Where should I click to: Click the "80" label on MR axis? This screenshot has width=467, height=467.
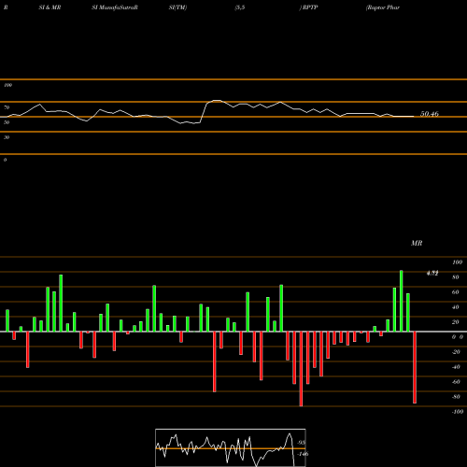pyautogui.click(x=456, y=277)
